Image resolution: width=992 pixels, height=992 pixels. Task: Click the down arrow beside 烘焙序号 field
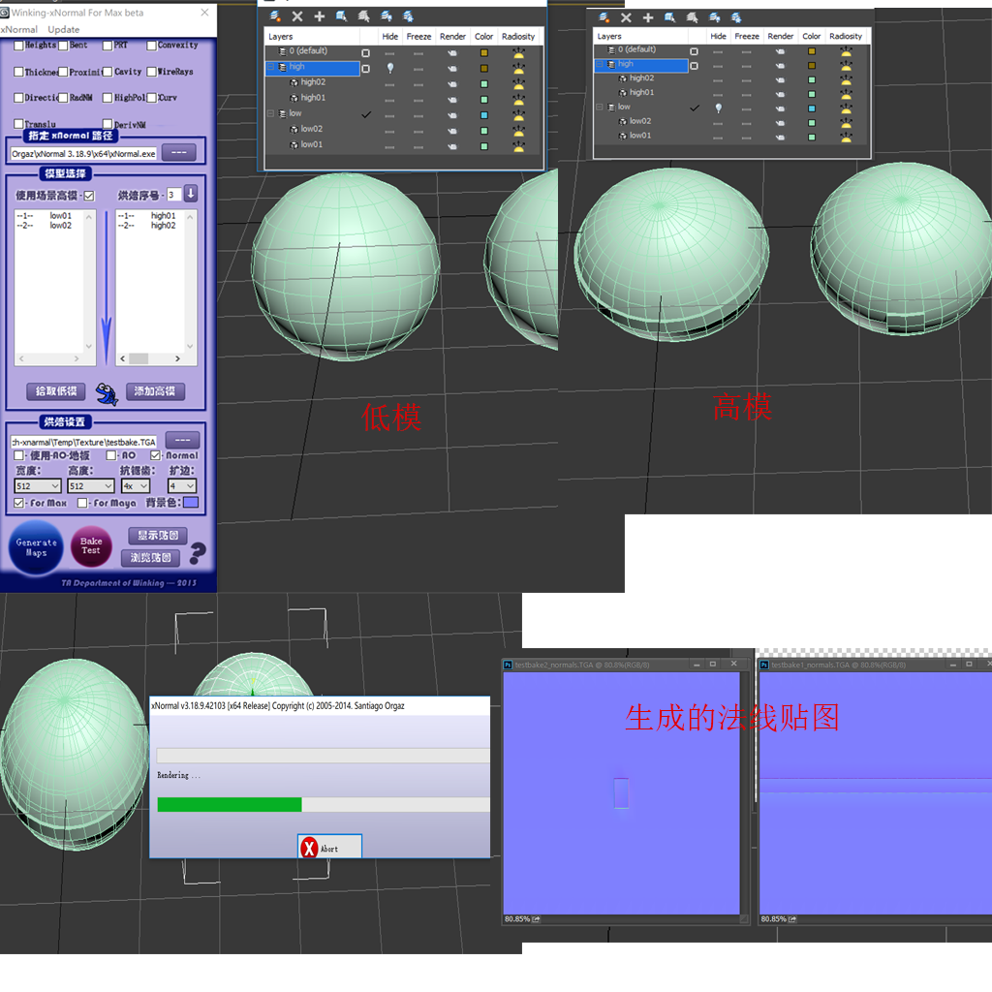[191, 194]
